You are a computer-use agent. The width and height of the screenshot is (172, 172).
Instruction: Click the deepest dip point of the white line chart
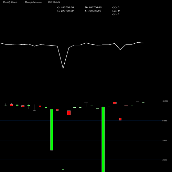click(x=63, y=68)
